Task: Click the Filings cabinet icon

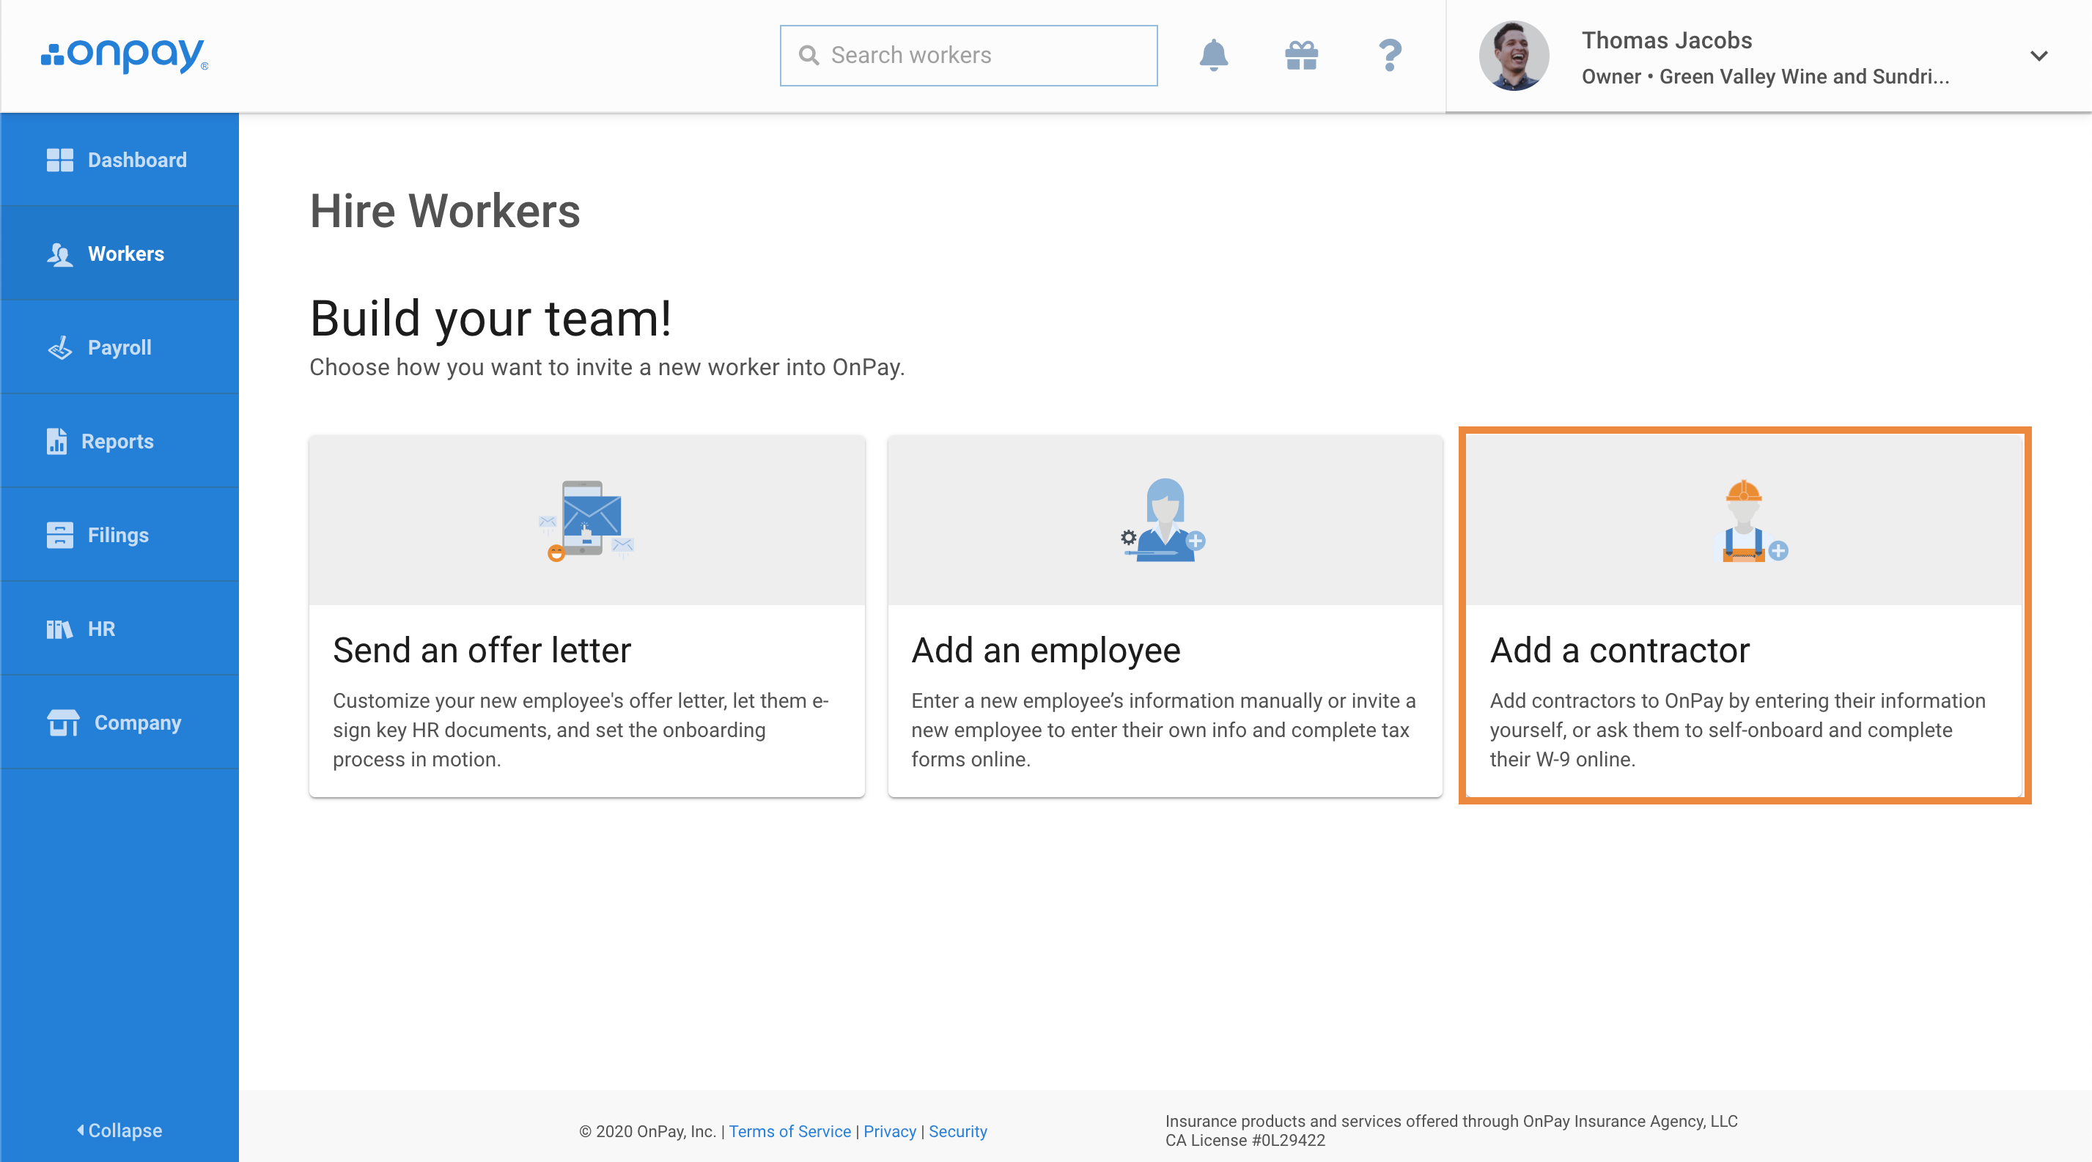Action: point(59,535)
